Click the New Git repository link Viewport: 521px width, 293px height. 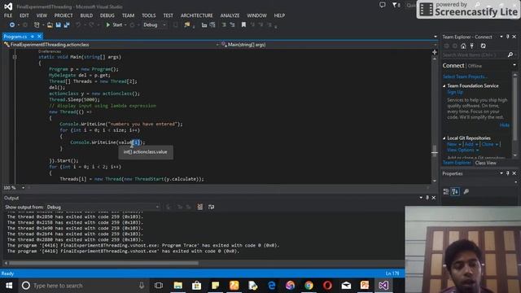click(452, 144)
